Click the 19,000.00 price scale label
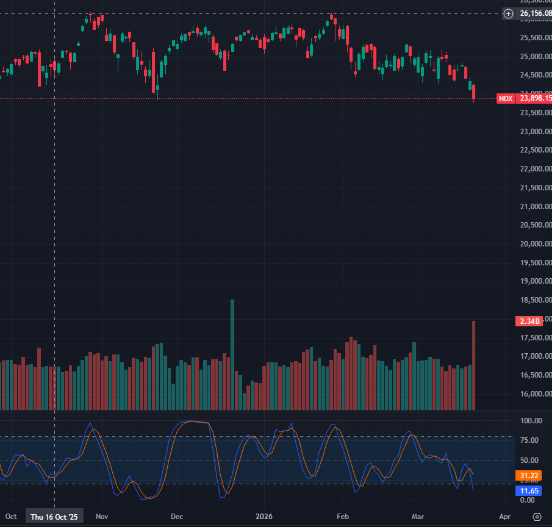Viewport: 552px width, 527px height. coord(536,281)
